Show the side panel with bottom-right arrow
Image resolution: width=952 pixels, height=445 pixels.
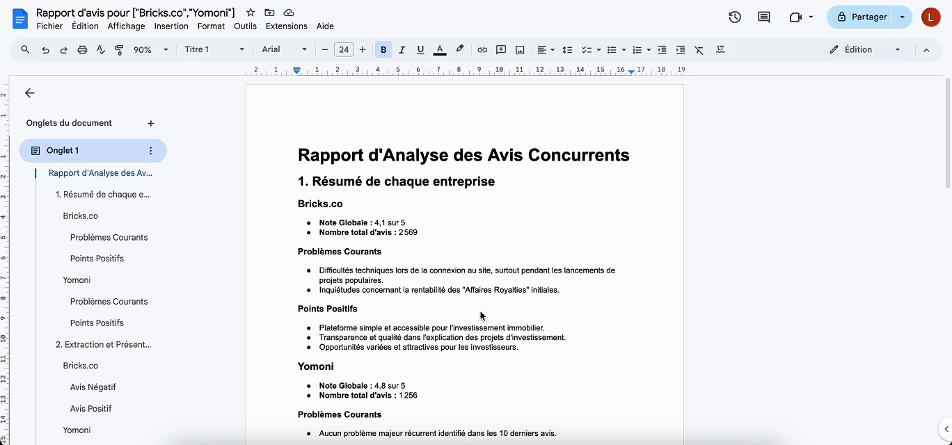point(946,429)
